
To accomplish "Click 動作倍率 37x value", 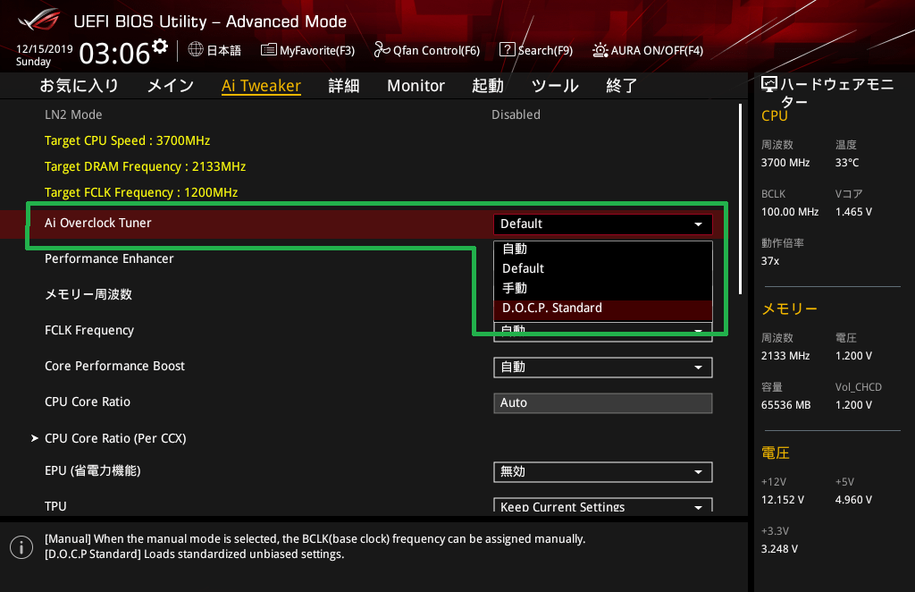I will [770, 261].
